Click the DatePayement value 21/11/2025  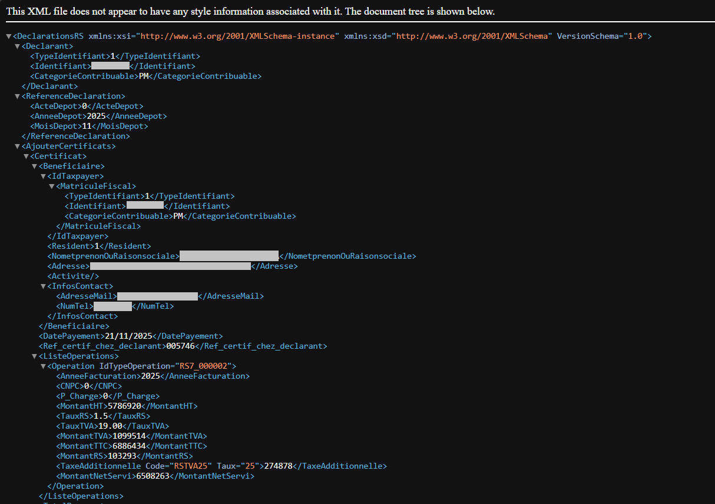[128, 336]
